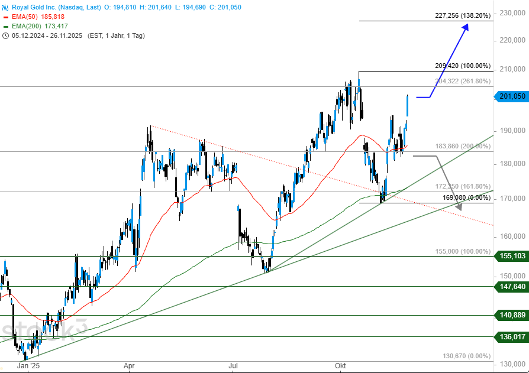Click the clock icon beside the date range

(6, 35)
